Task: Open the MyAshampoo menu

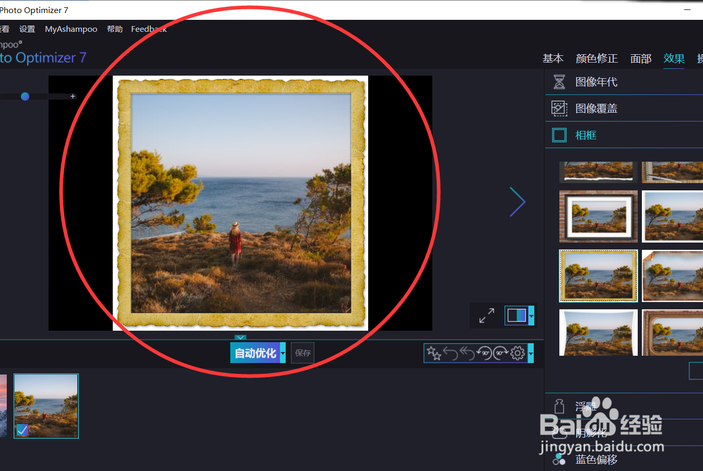Action: coord(71,29)
